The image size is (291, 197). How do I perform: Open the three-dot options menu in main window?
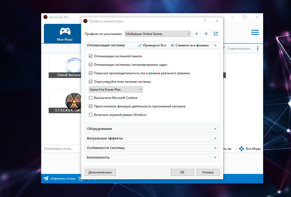click(257, 49)
